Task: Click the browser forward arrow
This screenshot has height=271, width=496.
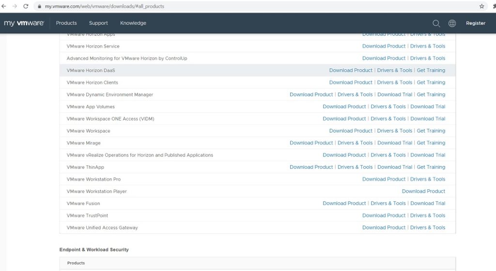Action: pos(15,6)
